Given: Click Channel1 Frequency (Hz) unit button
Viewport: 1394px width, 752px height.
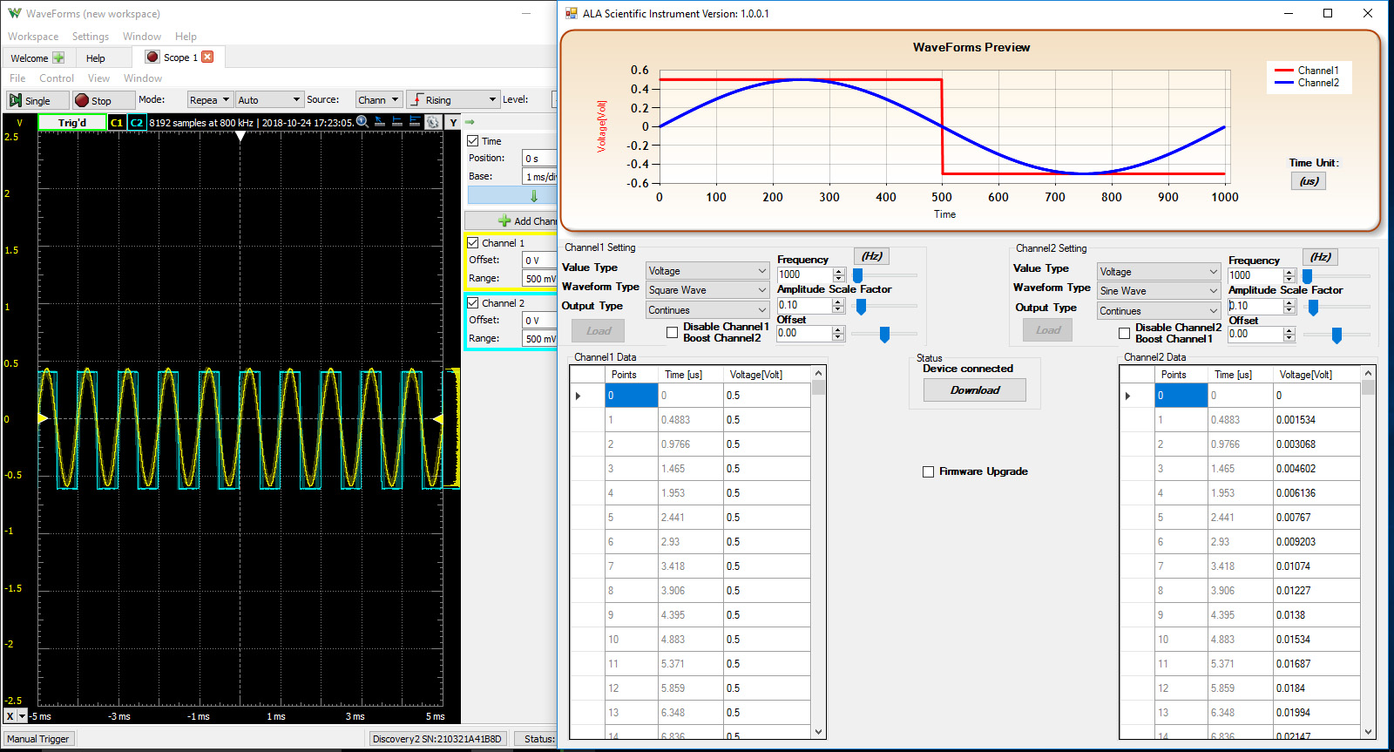Looking at the screenshot, I should 871,256.
